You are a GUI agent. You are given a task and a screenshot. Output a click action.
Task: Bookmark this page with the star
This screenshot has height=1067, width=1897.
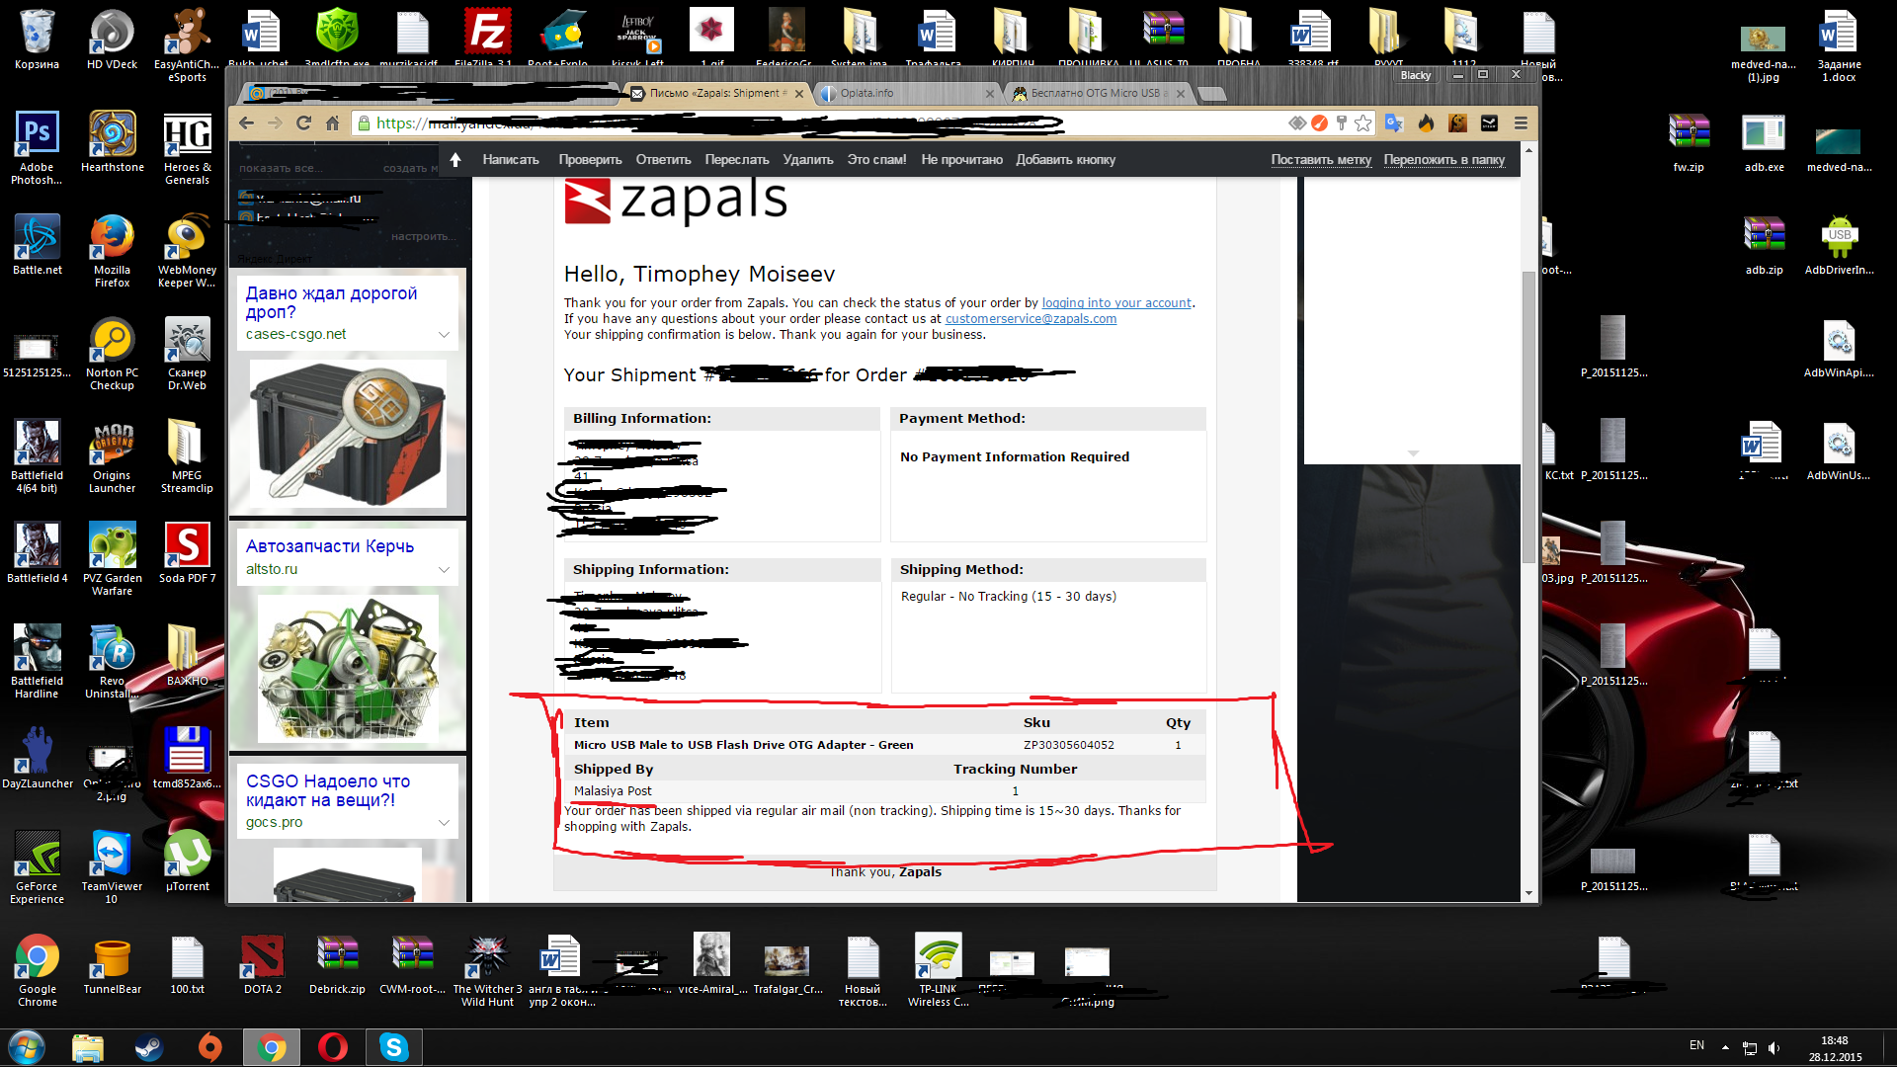1363,123
